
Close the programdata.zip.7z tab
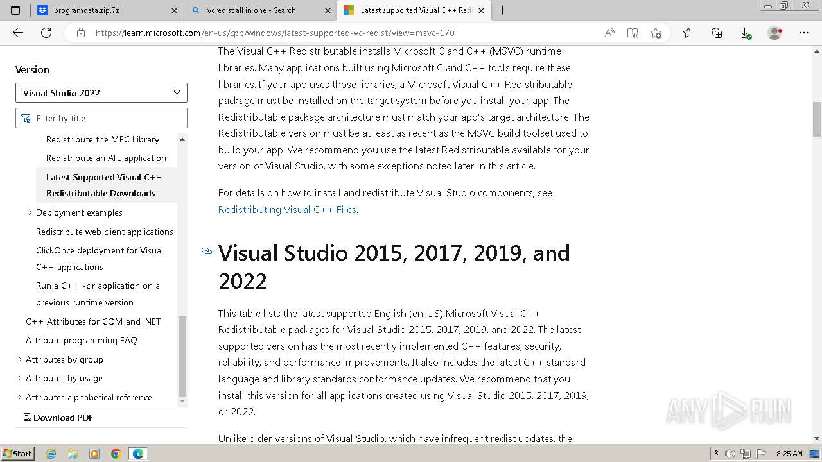tap(175, 10)
